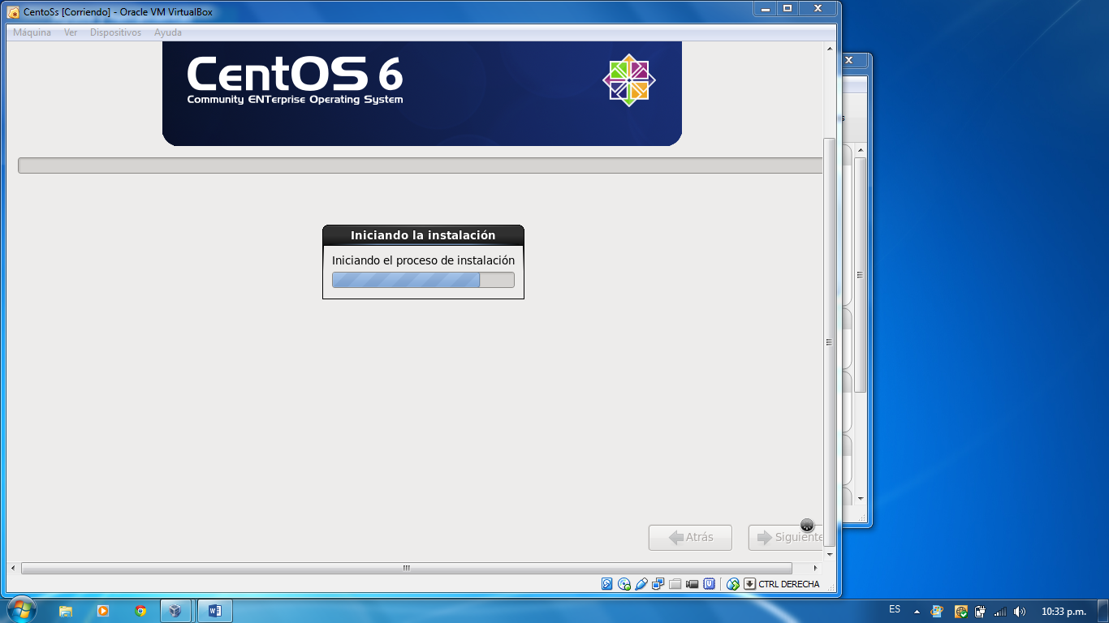The height and width of the screenshot is (623, 1109).
Task: Click the hard disk activity status icon
Action: pos(606,583)
